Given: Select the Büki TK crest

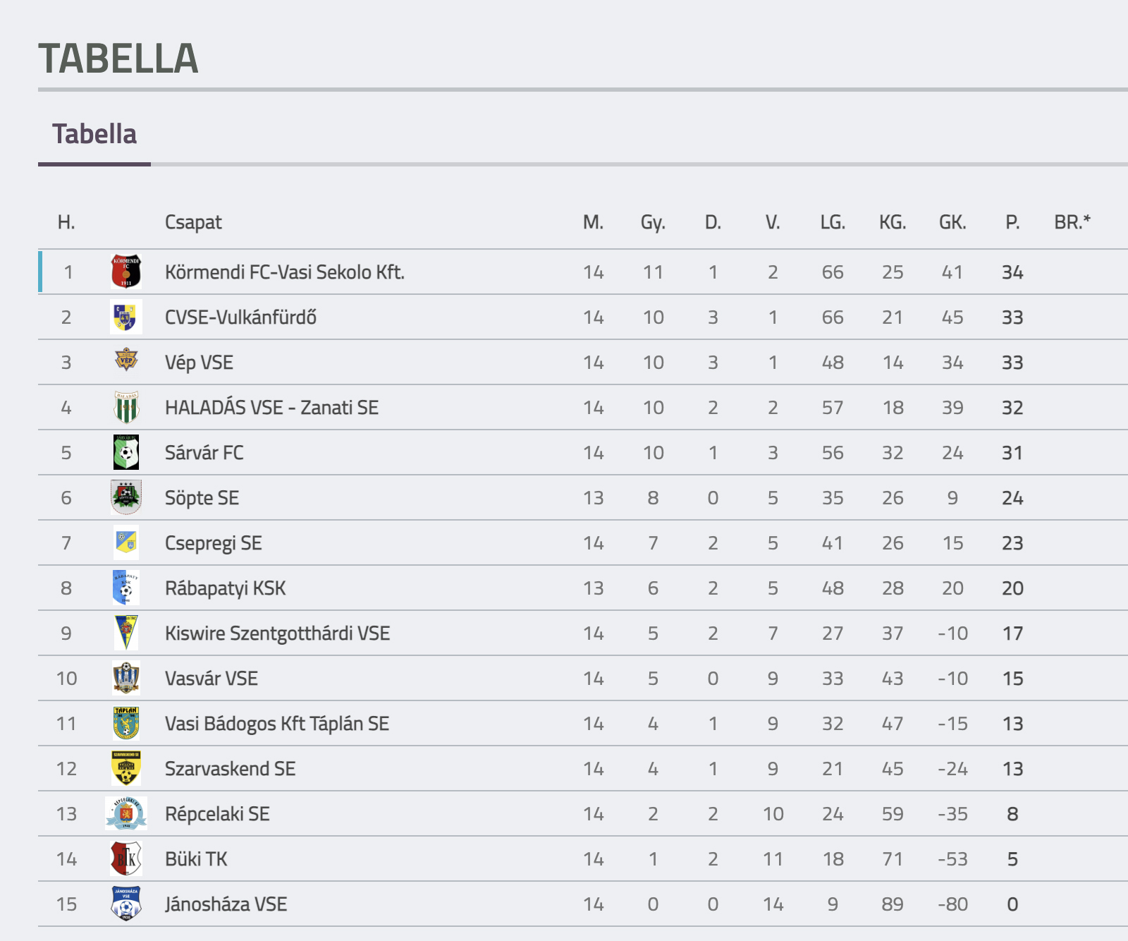Looking at the screenshot, I should click(126, 858).
